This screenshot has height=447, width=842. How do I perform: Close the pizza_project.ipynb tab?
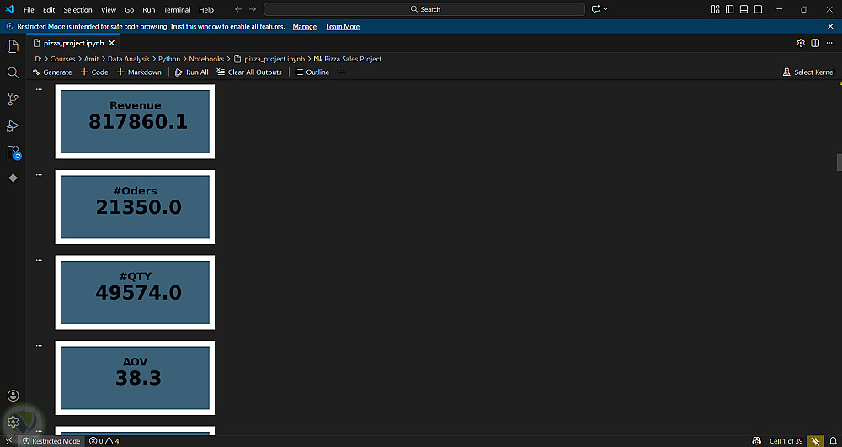tap(112, 43)
